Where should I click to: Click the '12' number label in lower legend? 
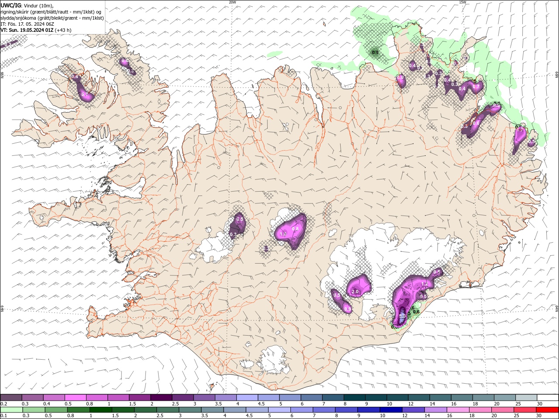pos(406,416)
